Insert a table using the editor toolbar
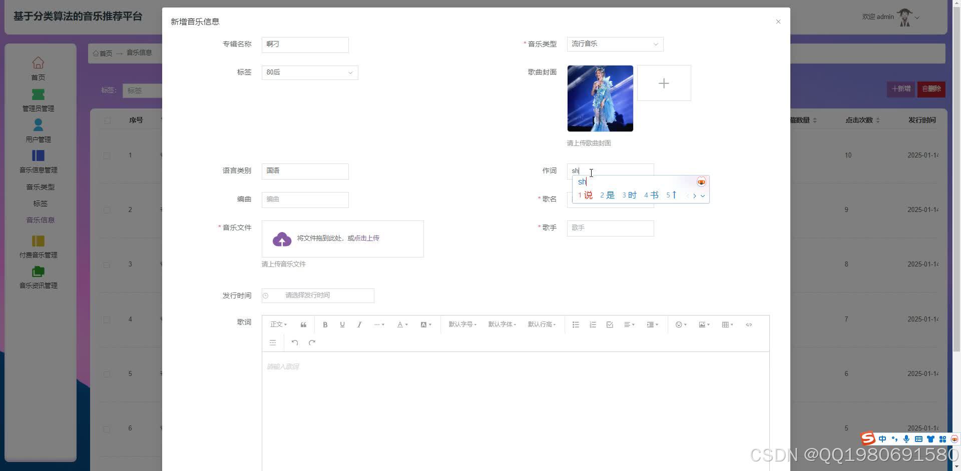 [726, 324]
